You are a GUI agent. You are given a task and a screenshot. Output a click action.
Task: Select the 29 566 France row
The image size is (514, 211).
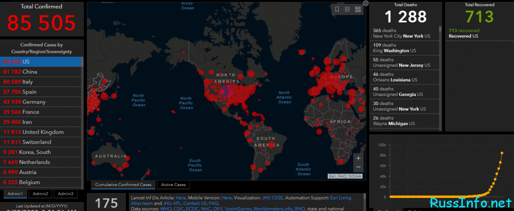coord(41,112)
